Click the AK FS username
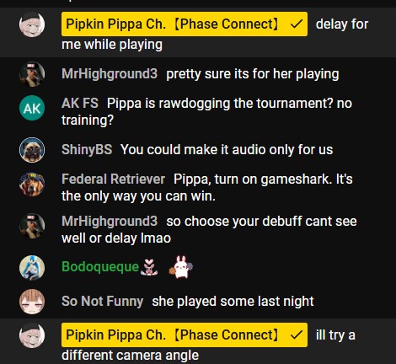Screen dimensions: 396x364 (x=80, y=103)
